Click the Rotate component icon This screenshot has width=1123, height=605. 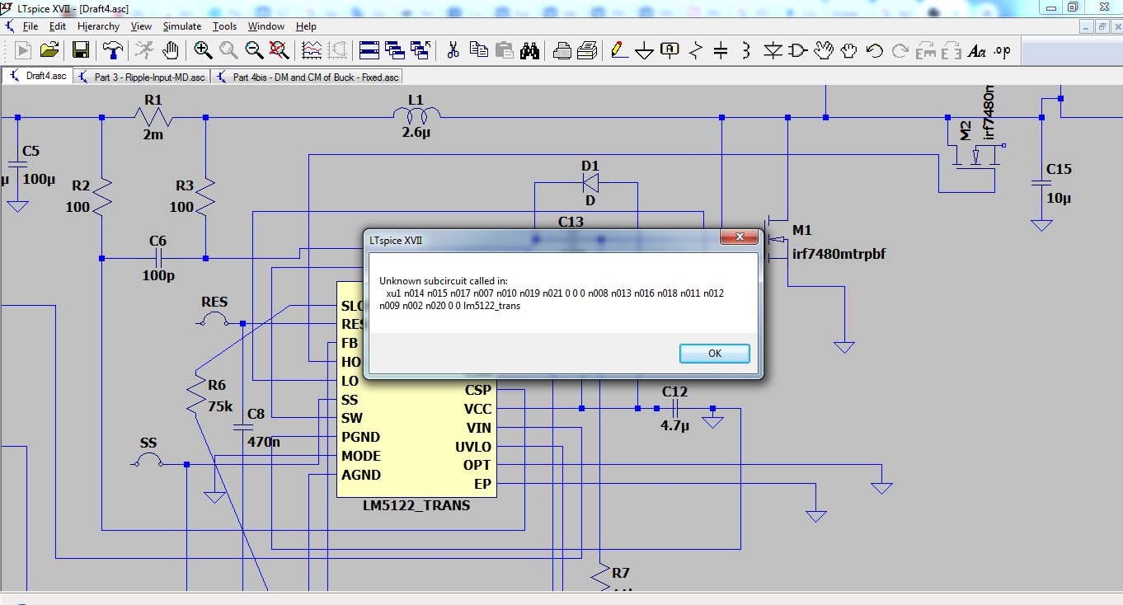click(x=926, y=50)
